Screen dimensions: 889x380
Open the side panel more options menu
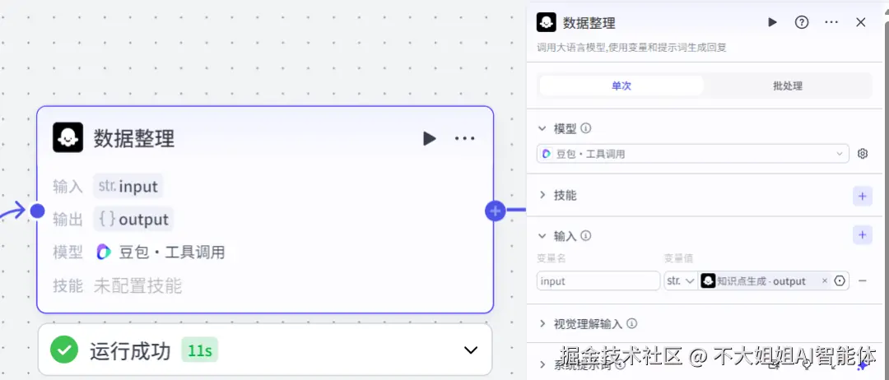(831, 22)
